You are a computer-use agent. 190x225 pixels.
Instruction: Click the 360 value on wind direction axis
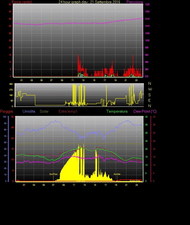click(11, 84)
